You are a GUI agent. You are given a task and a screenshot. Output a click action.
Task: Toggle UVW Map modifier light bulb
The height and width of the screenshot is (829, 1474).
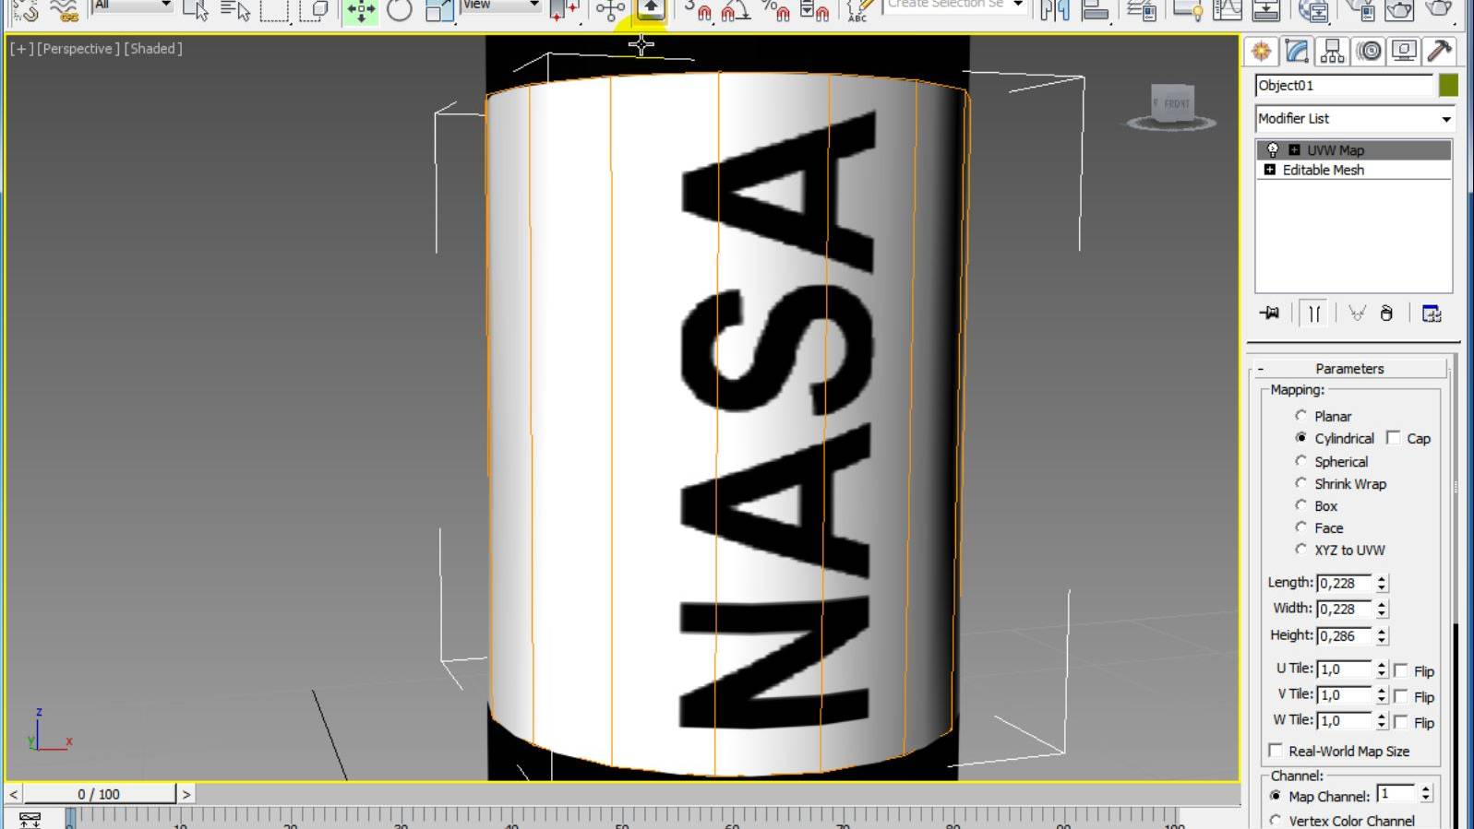[1273, 149]
